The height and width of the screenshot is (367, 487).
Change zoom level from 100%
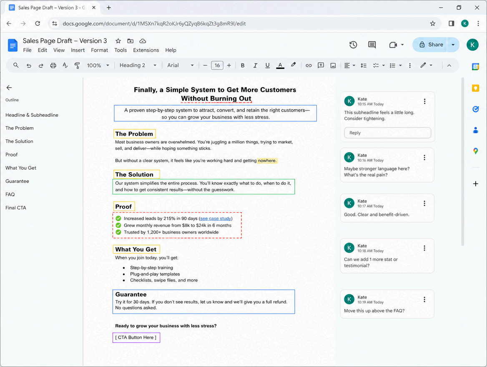98,65
